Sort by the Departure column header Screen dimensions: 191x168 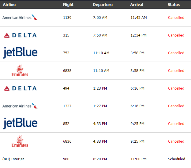click(x=103, y=5)
